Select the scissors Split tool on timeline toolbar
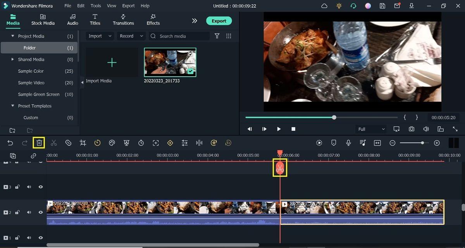Image resolution: width=465 pixels, height=248 pixels. [x=54, y=143]
